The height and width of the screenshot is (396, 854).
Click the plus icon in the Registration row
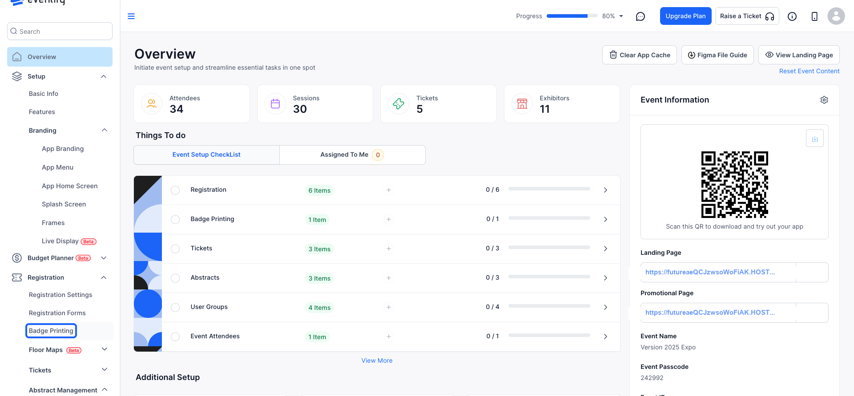pyautogui.click(x=389, y=190)
